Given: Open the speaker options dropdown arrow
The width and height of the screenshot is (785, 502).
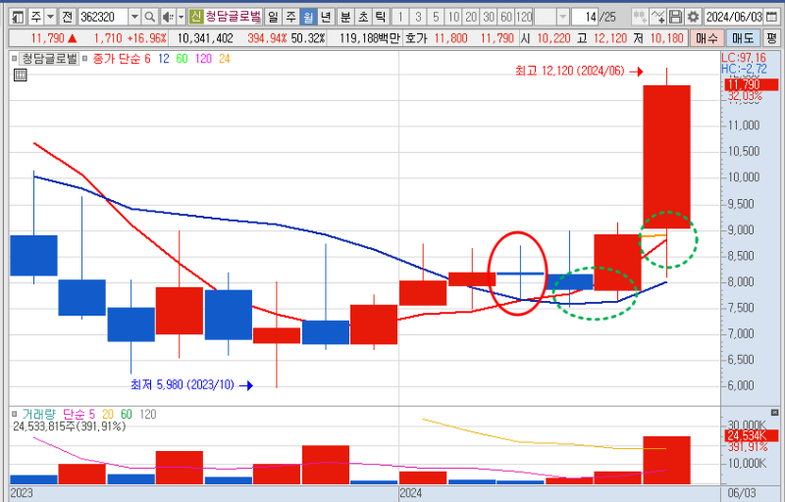Looking at the screenshot, I should point(182,17).
